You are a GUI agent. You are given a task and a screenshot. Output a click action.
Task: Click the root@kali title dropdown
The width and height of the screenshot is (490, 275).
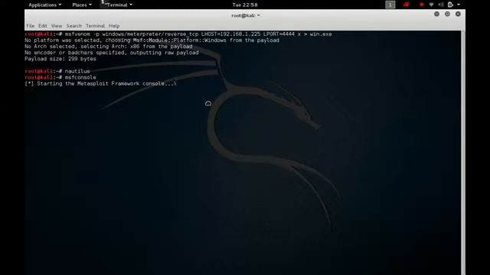pyautogui.click(x=246, y=15)
